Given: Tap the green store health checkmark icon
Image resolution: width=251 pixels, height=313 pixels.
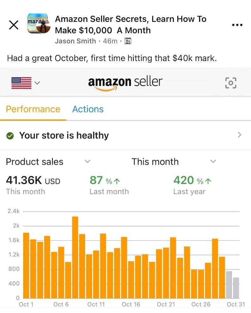Looking at the screenshot, I should click(x=10, y=136).
